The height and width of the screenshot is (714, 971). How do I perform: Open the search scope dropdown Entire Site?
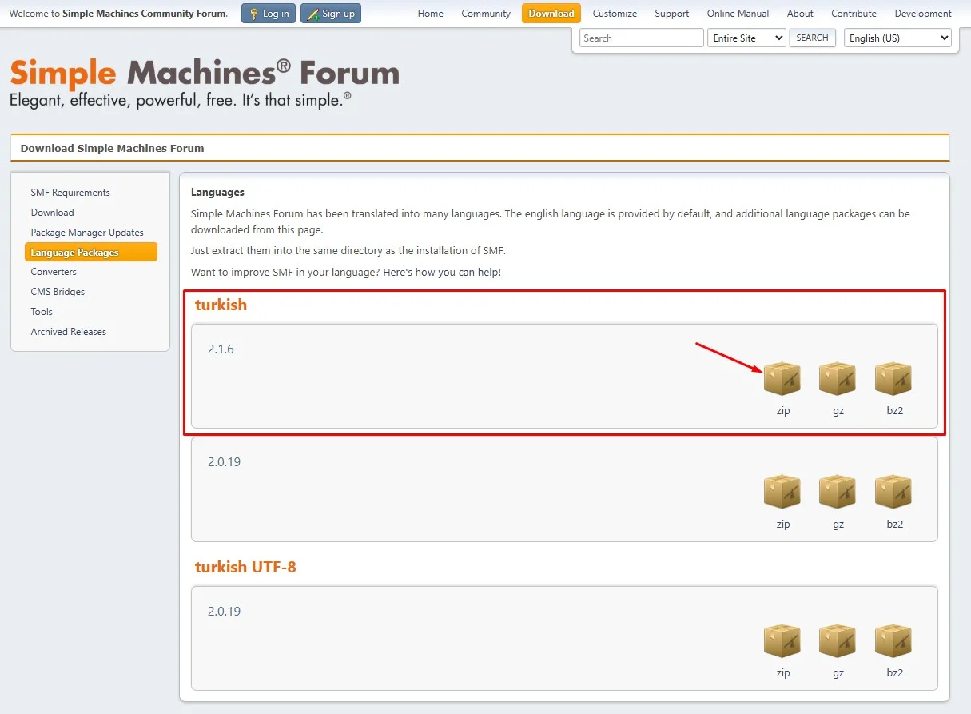[x=746, y=38]
